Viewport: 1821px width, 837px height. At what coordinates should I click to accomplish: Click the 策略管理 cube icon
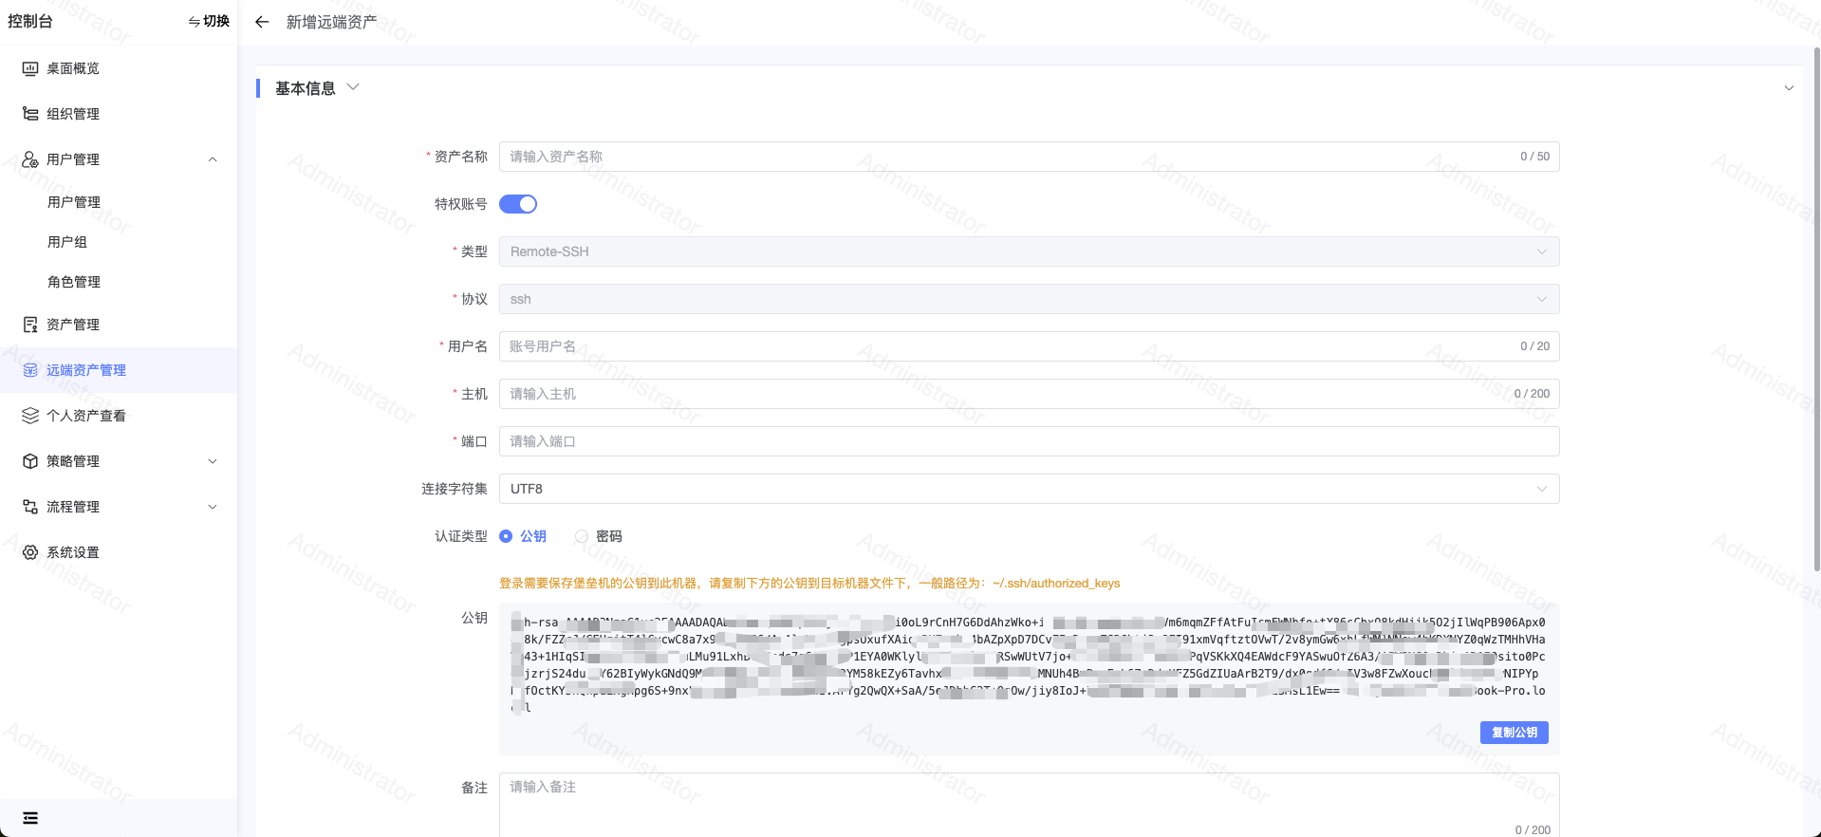pos(30,461)
